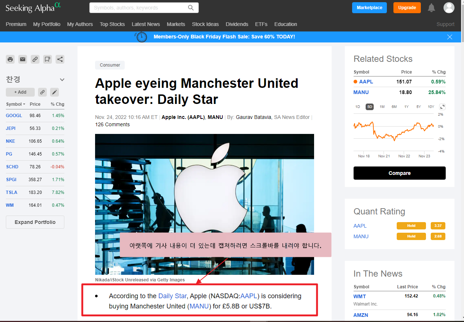Open 126 Comments link
The width and height of the screenshot is (464, 322).
coord(112,124)
